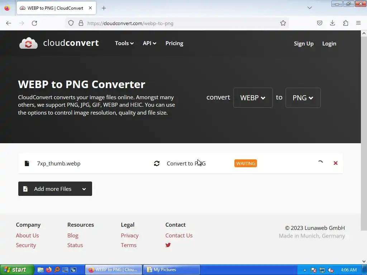Image resolution: width=367 pixels, height=275 pixels.
Task: Open the list all tabs chevron
Action: [309, 8]
